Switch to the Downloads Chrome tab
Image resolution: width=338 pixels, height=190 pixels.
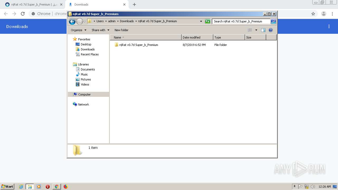[x=97, y=4]
